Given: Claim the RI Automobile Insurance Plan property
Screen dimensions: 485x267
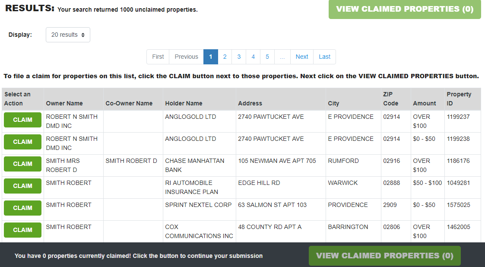Looking at the screenshot, I should pos(22,186).
